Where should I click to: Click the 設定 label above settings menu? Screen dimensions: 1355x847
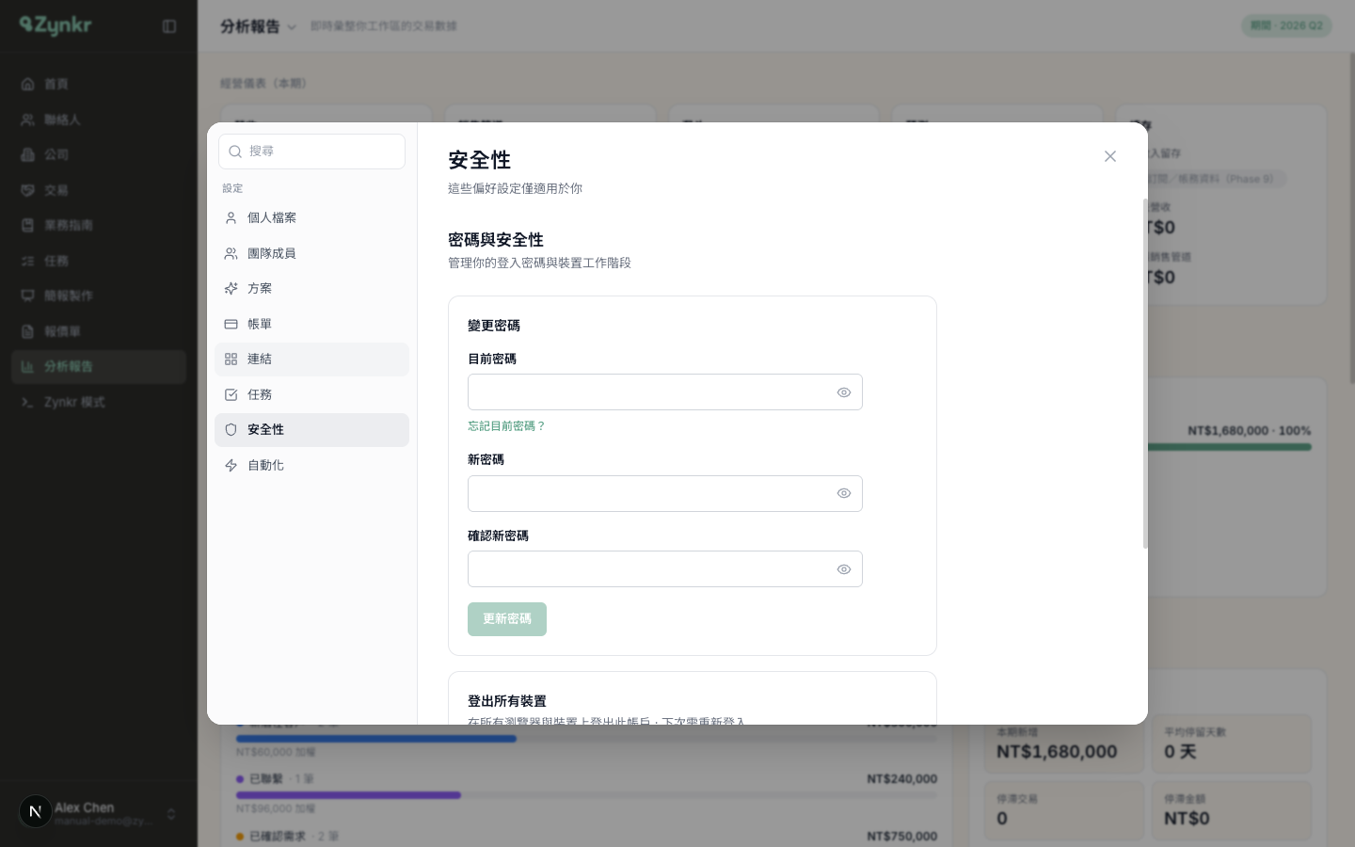click(232, 188)
